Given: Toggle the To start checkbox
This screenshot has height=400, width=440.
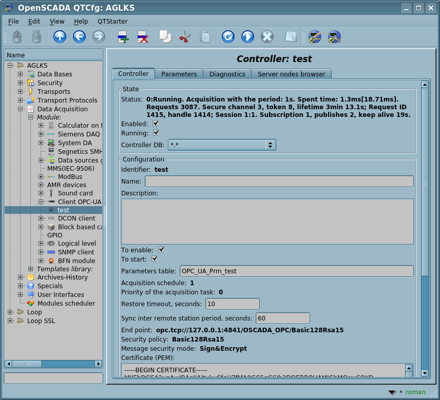Looking at the screenshot, I should pyautogui.click(x=155, y=259).
